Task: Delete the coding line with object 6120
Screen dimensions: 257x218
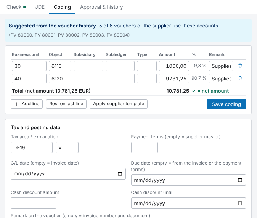Action: coord(240,78)
